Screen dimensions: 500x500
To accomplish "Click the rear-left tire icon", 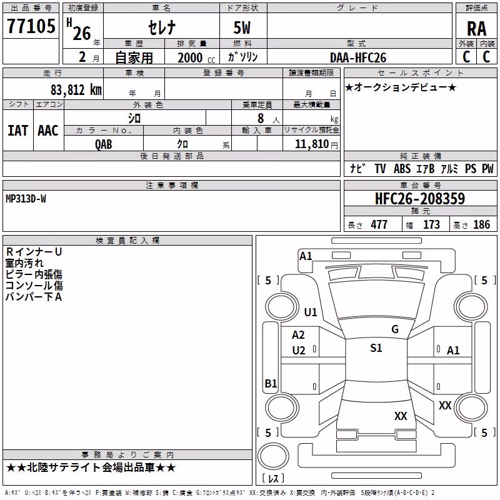I will [282, 407].
